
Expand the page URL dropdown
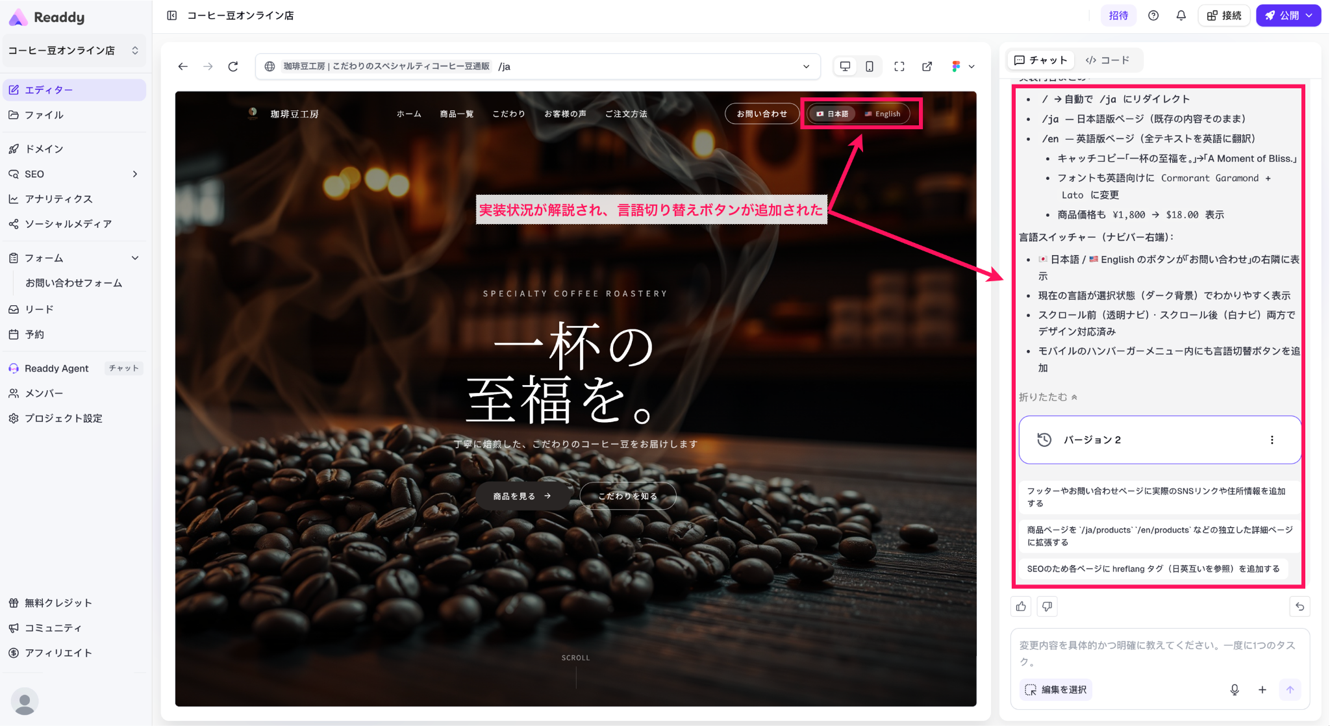807,66
